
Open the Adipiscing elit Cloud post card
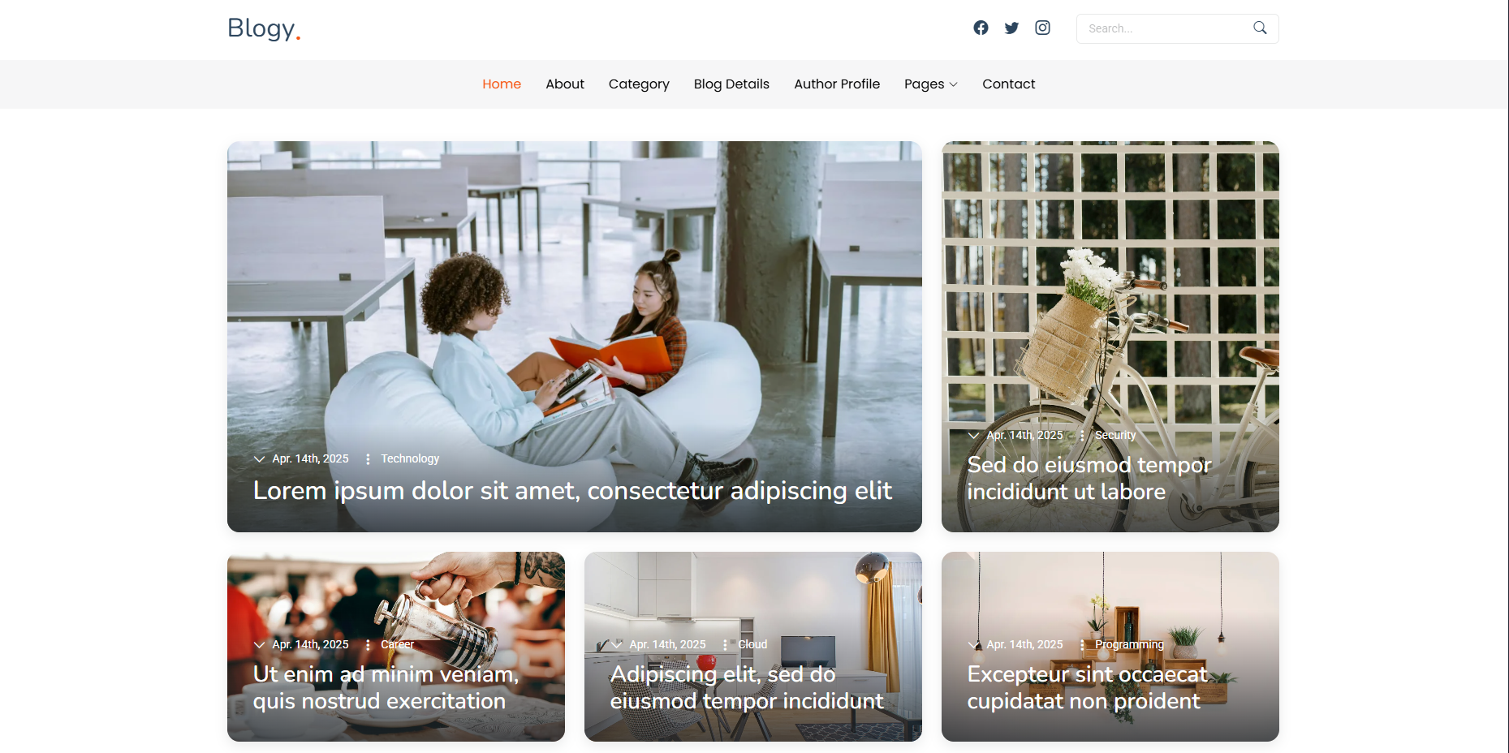coord(753,647)
